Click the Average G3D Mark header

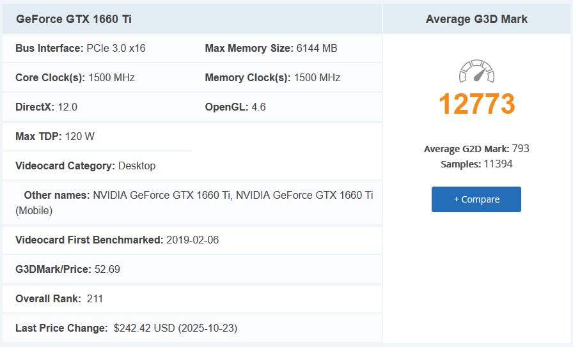pos(476,19)
